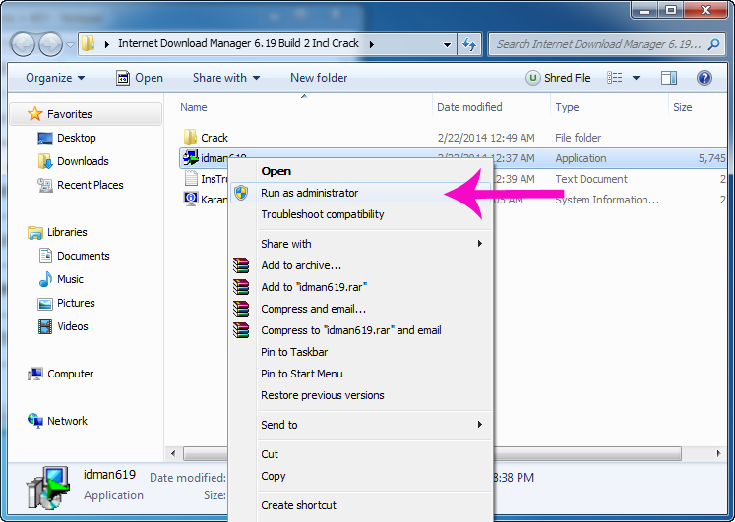Select Network in the navigation pane
Image resolution: width=735 pixels, height=522 pixels.
tap(67, 421)
